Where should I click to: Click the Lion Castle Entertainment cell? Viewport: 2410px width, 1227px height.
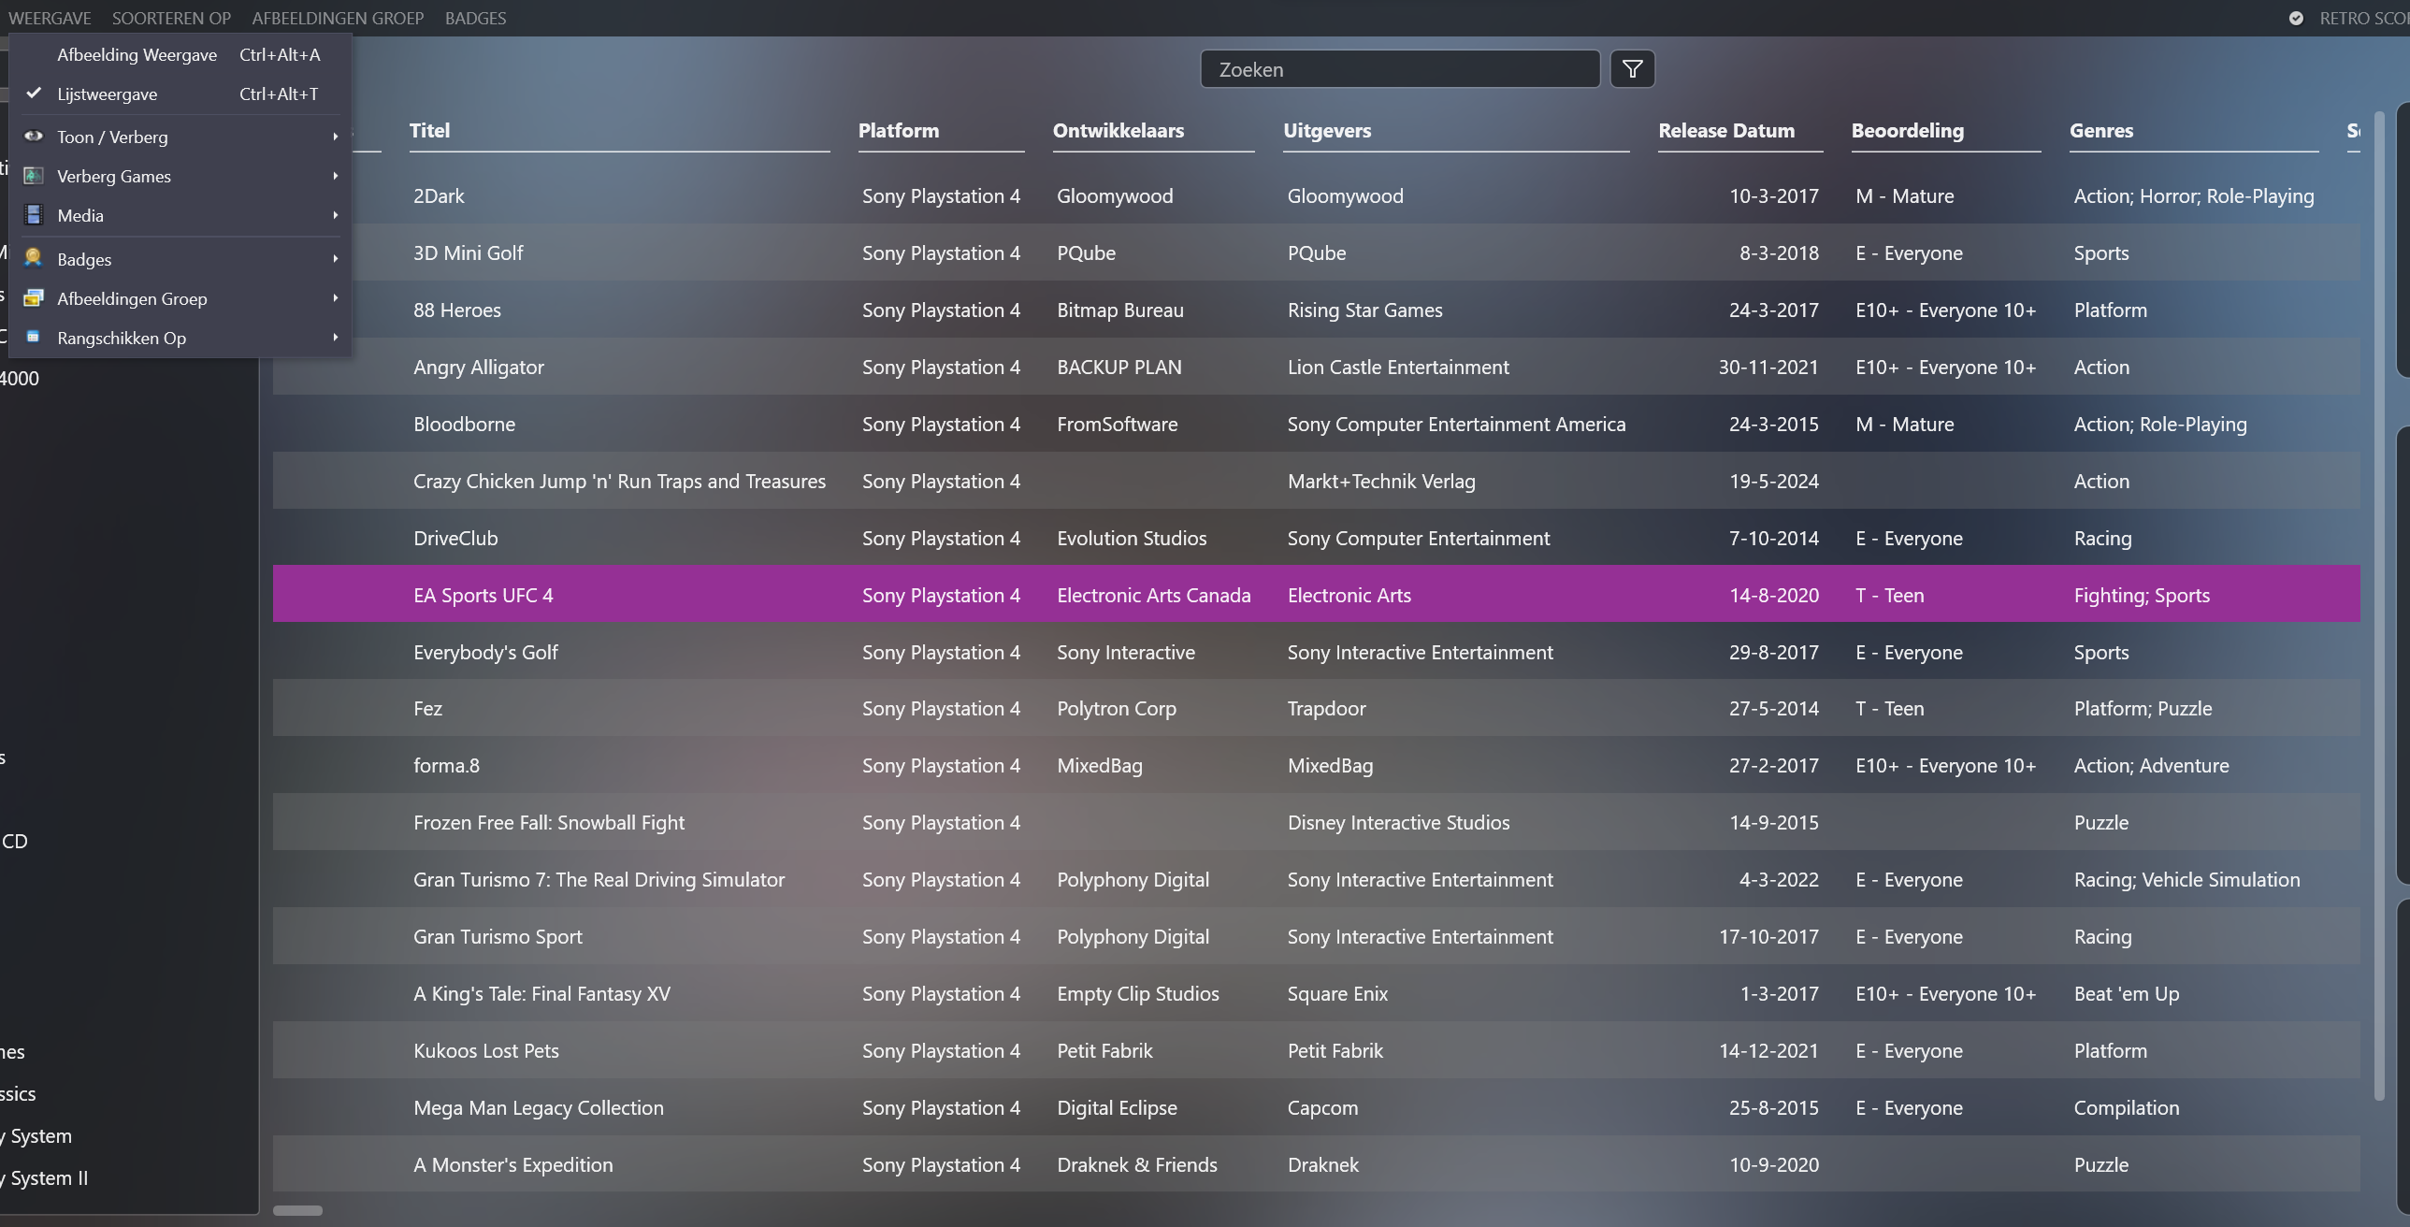click(x=1398, y=367)
